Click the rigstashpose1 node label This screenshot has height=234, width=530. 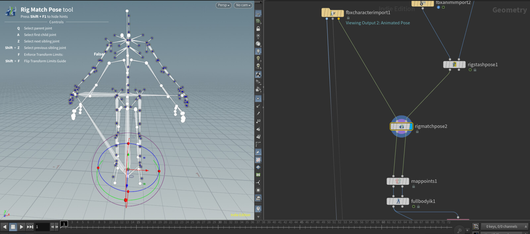tap(483, 65)
